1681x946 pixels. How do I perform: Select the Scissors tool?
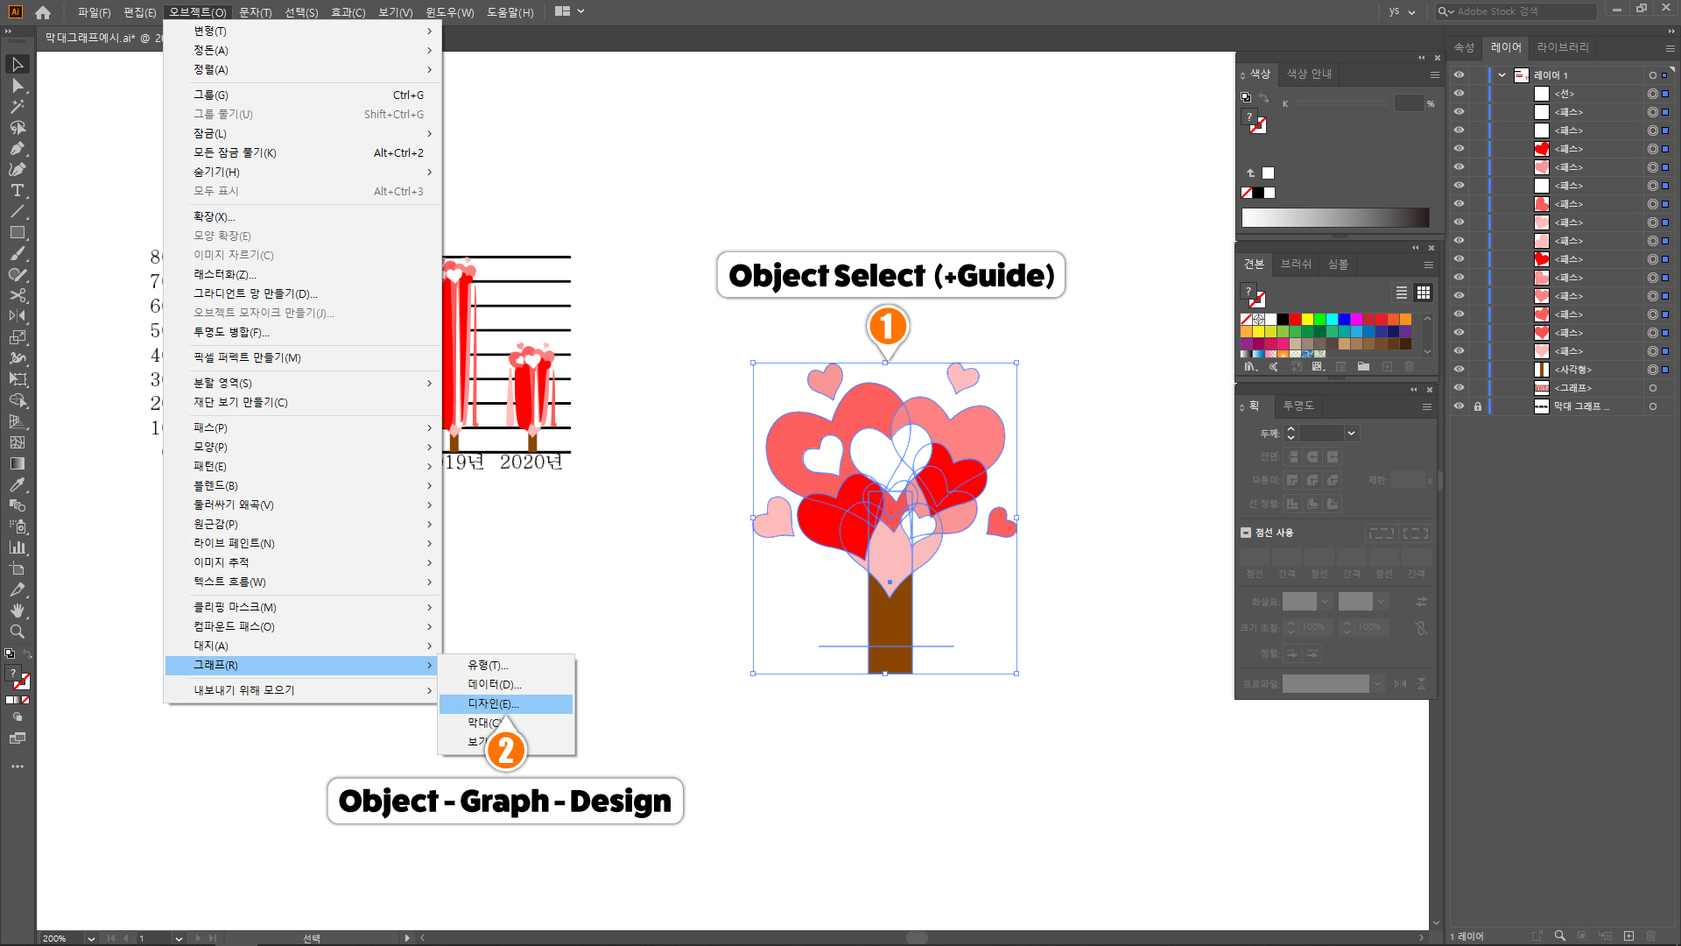17,295
